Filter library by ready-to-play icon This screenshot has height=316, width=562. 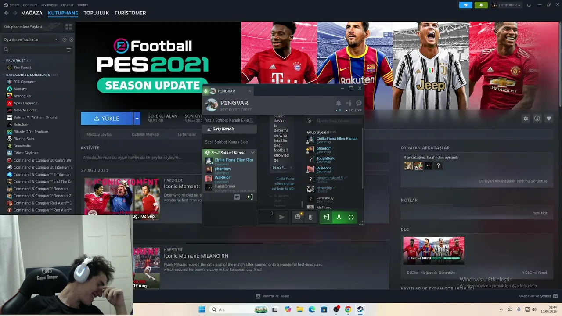click(71, 39)
